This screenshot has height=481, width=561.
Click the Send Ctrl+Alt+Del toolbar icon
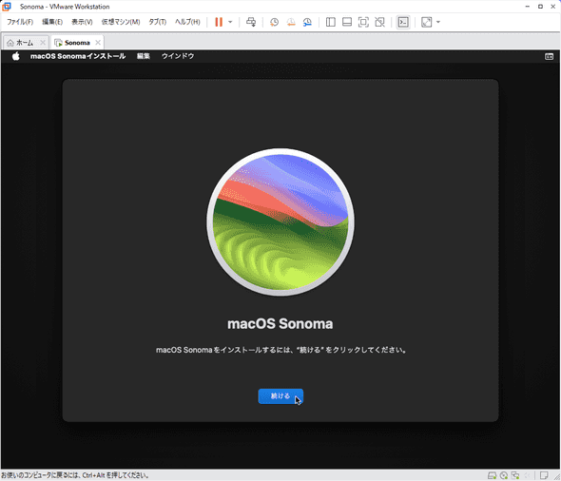(251, 22)
